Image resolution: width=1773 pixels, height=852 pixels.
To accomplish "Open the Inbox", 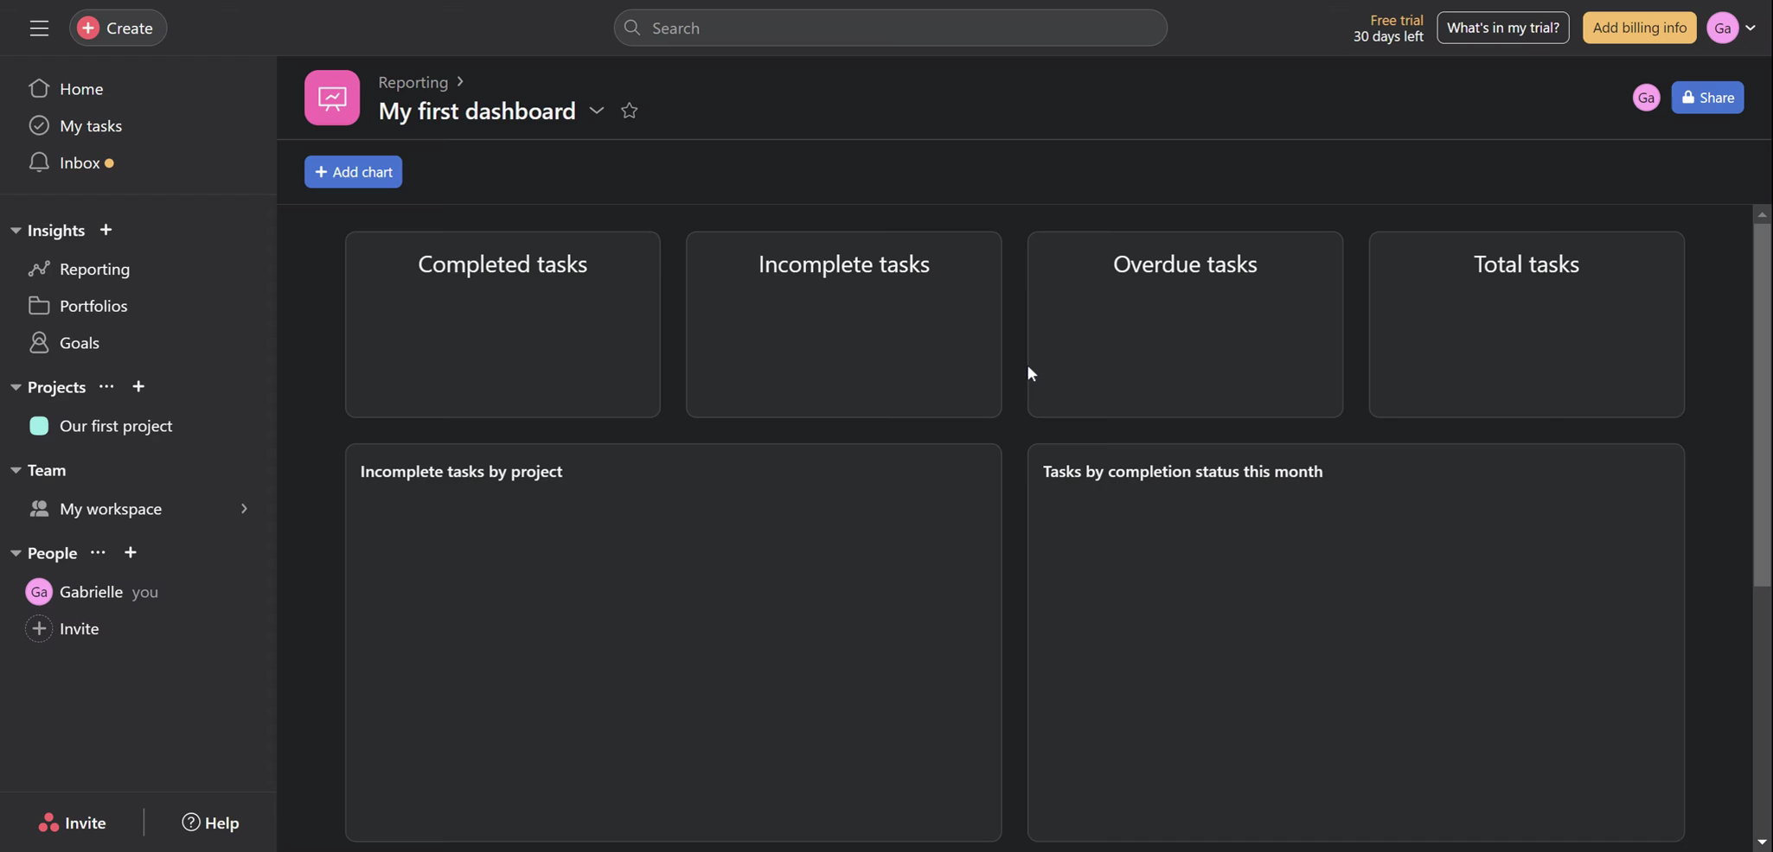I will coord(80,163).
